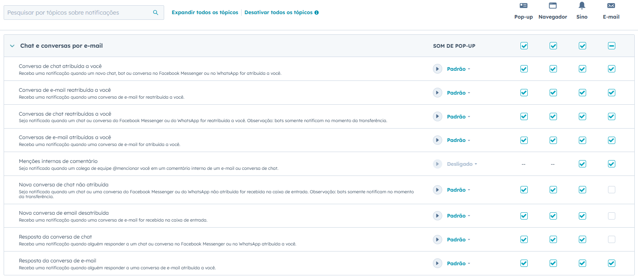Play sound for Nova conversa de email desatribuída
Viewport: 638px width, 279px height.
point(437,216)
